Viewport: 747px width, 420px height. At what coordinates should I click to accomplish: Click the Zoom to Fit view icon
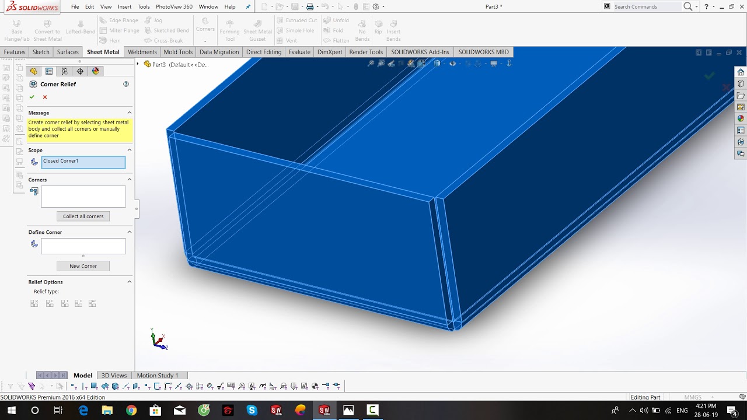coord(371,64)
